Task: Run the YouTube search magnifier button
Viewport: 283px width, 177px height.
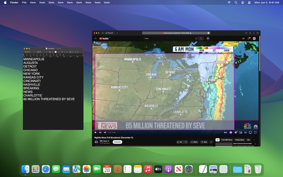Action: pyautogui.click(x=201, y=38)
